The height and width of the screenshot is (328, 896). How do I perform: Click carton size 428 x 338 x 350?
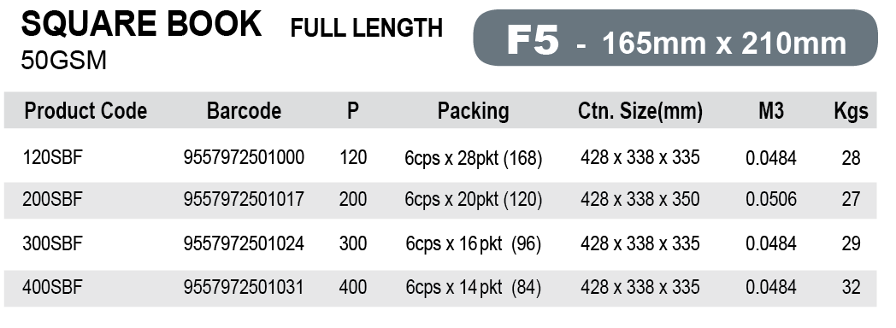pyautogui.click(x=640, y=199)
